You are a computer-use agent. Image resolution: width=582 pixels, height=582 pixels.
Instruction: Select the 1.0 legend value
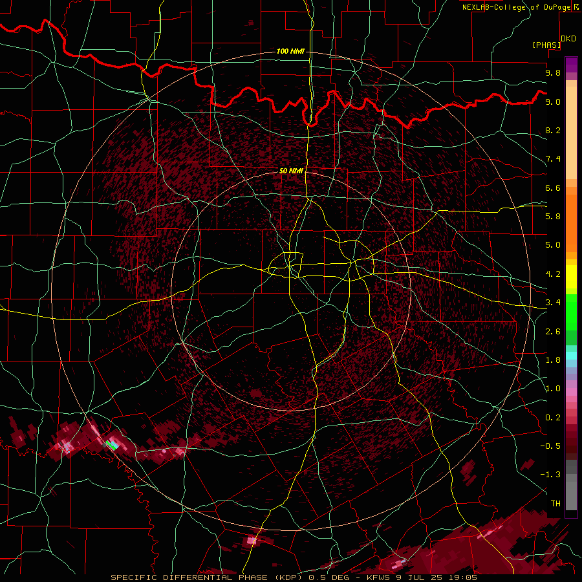(x=553, y=389)
